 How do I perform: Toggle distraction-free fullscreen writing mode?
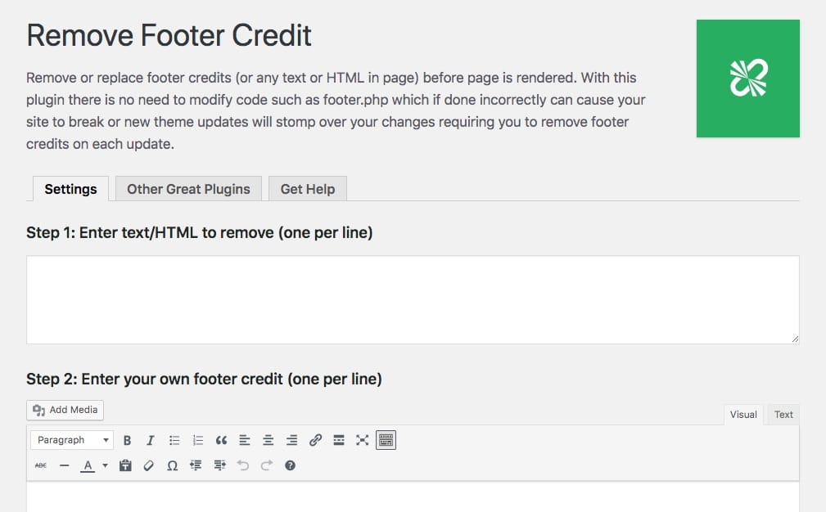tap(362, 440)
